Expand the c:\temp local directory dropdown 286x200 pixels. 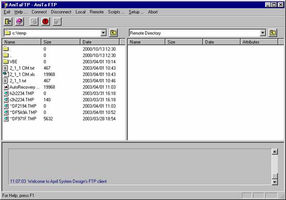[x=104, y=33]
